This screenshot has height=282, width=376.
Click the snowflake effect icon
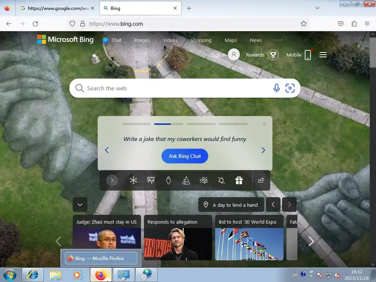coord(133,180)
